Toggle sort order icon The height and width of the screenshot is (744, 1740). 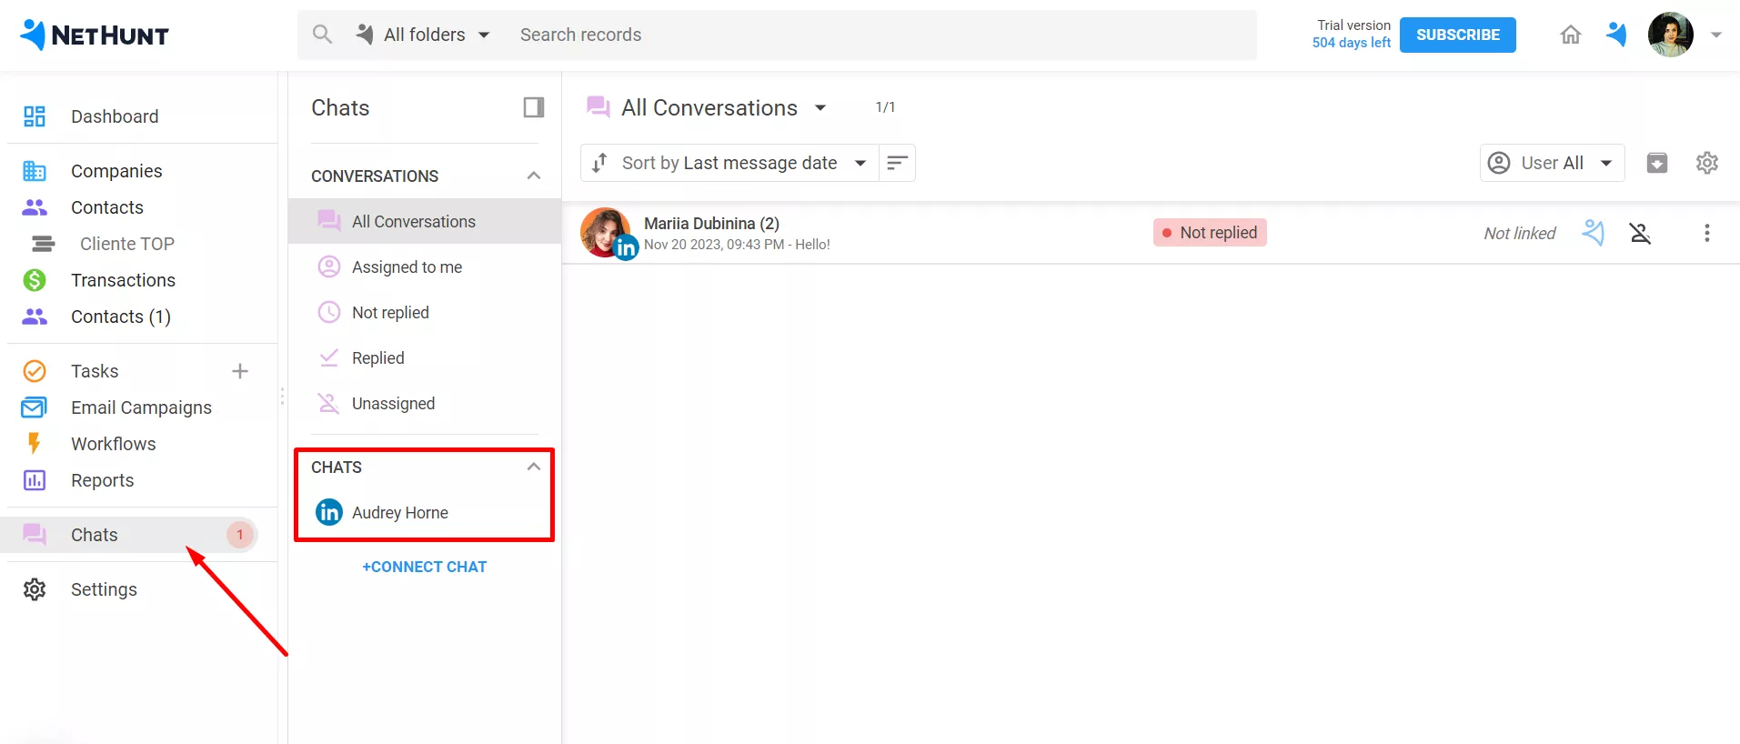pyautogui.click(x=898, y=163)
